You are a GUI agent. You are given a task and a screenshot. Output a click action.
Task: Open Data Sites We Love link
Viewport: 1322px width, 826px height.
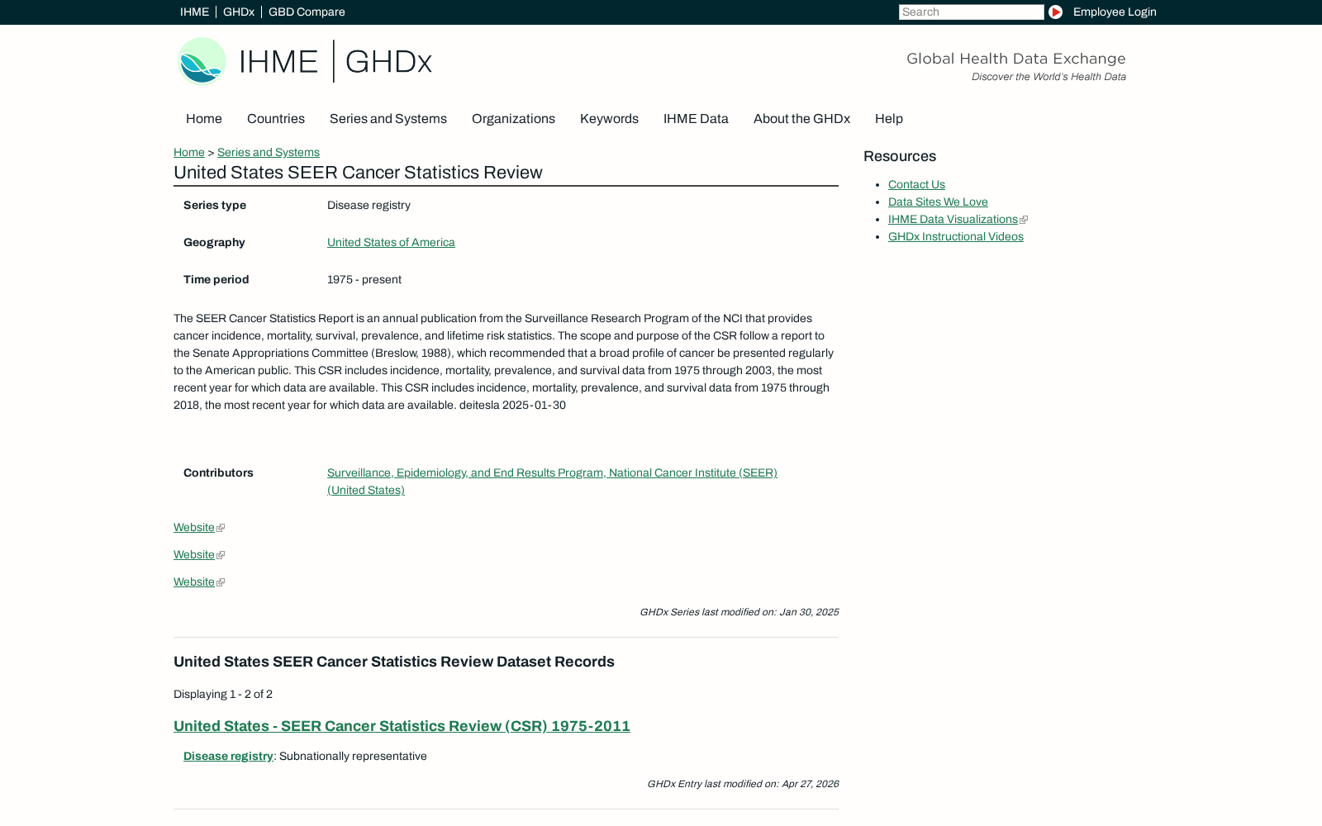pyautogui.click(x=938, y=202)
